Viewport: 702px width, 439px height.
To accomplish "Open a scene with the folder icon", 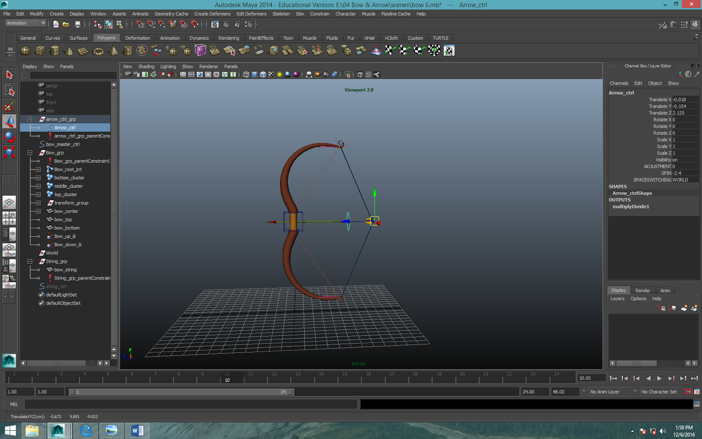I will (66, 25).
